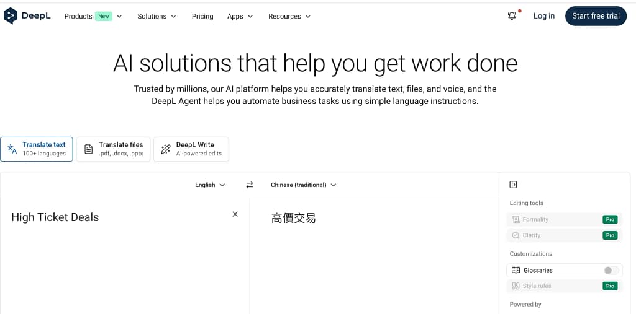
Task: Open the Apps dropdown menu
Action: click(240, 16)
